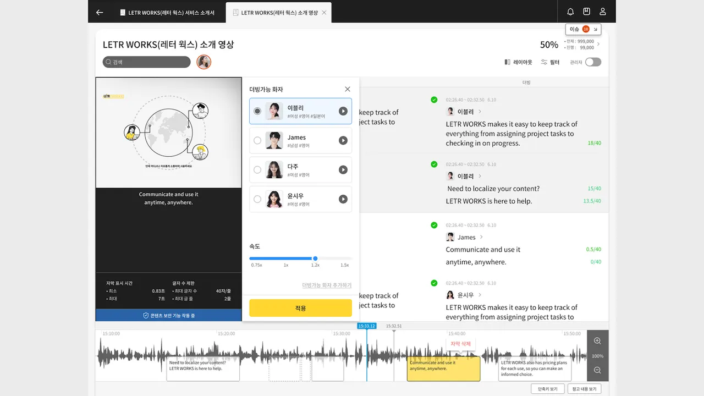Click the user avatar beside the search box
The image size is (704, 396).
tap(204, 62)
